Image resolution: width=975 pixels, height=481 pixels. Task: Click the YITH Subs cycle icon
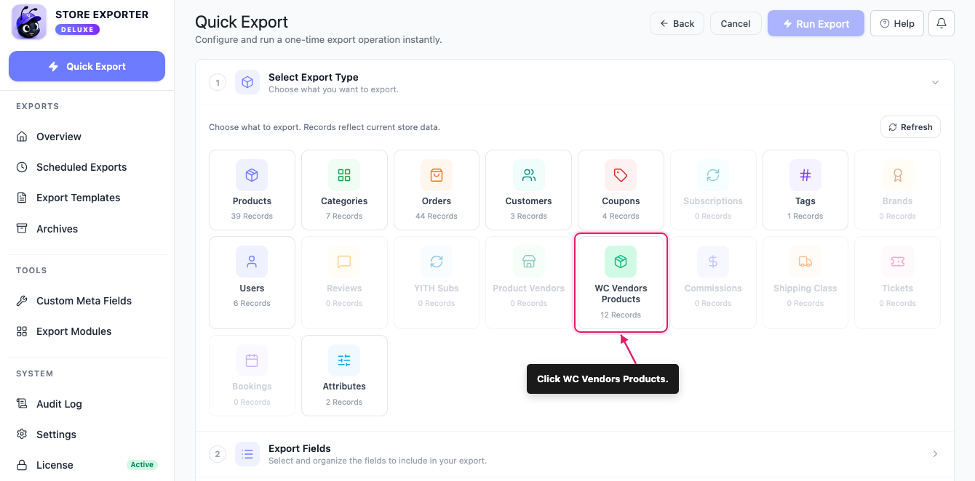437,262
